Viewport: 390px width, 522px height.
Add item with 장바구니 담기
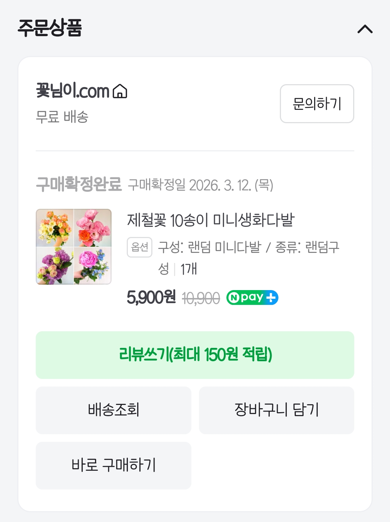pos(276,410)
